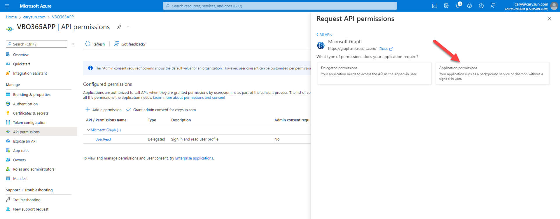Go to VBO365APP breadcrumb

tap(63, 17)
